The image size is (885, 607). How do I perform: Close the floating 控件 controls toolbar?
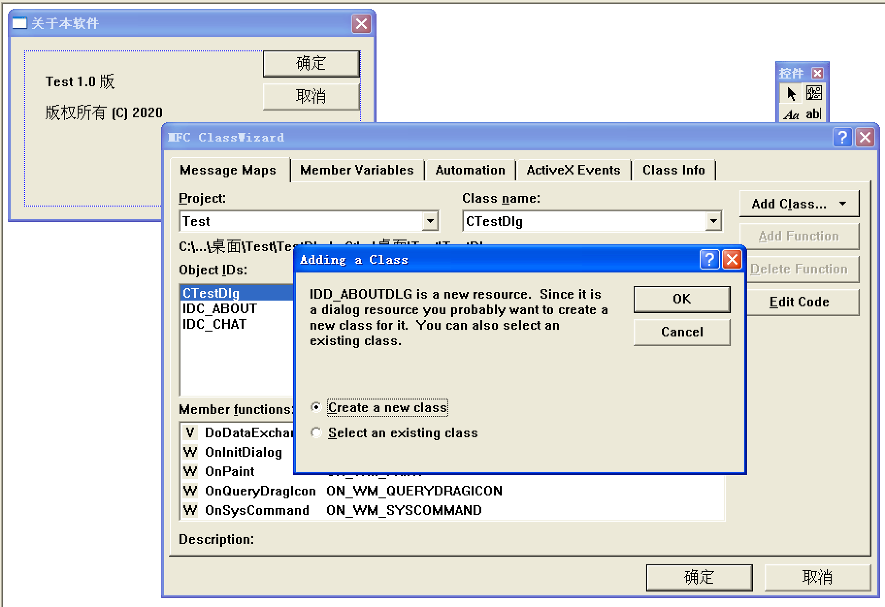click(x=818, y=73)
